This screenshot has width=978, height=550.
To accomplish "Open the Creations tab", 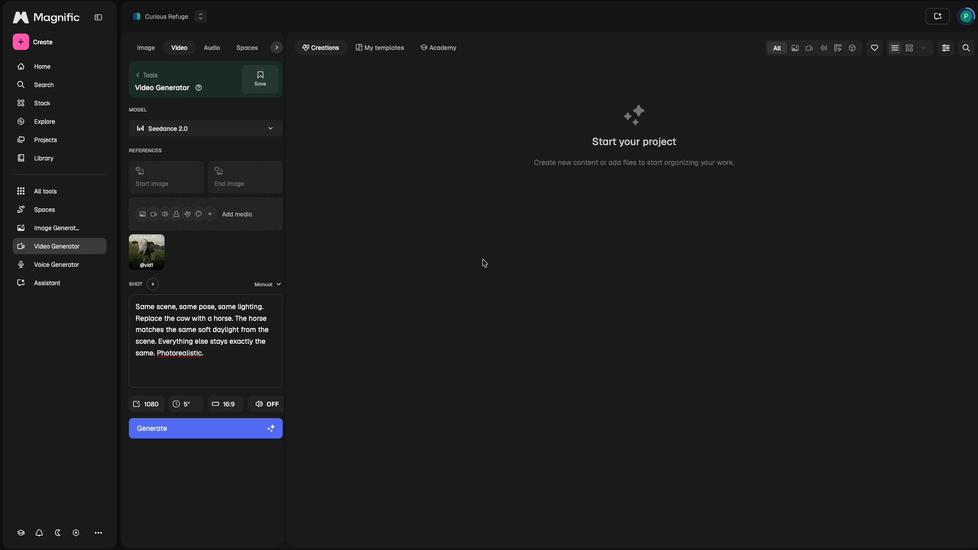I will (x=320, y=47).
